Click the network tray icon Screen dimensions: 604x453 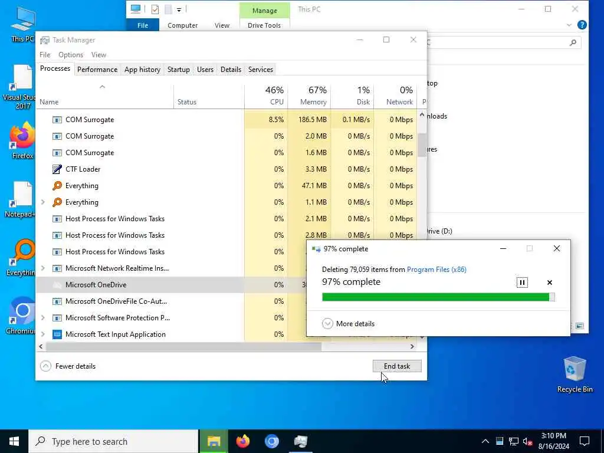pos(514,441)
